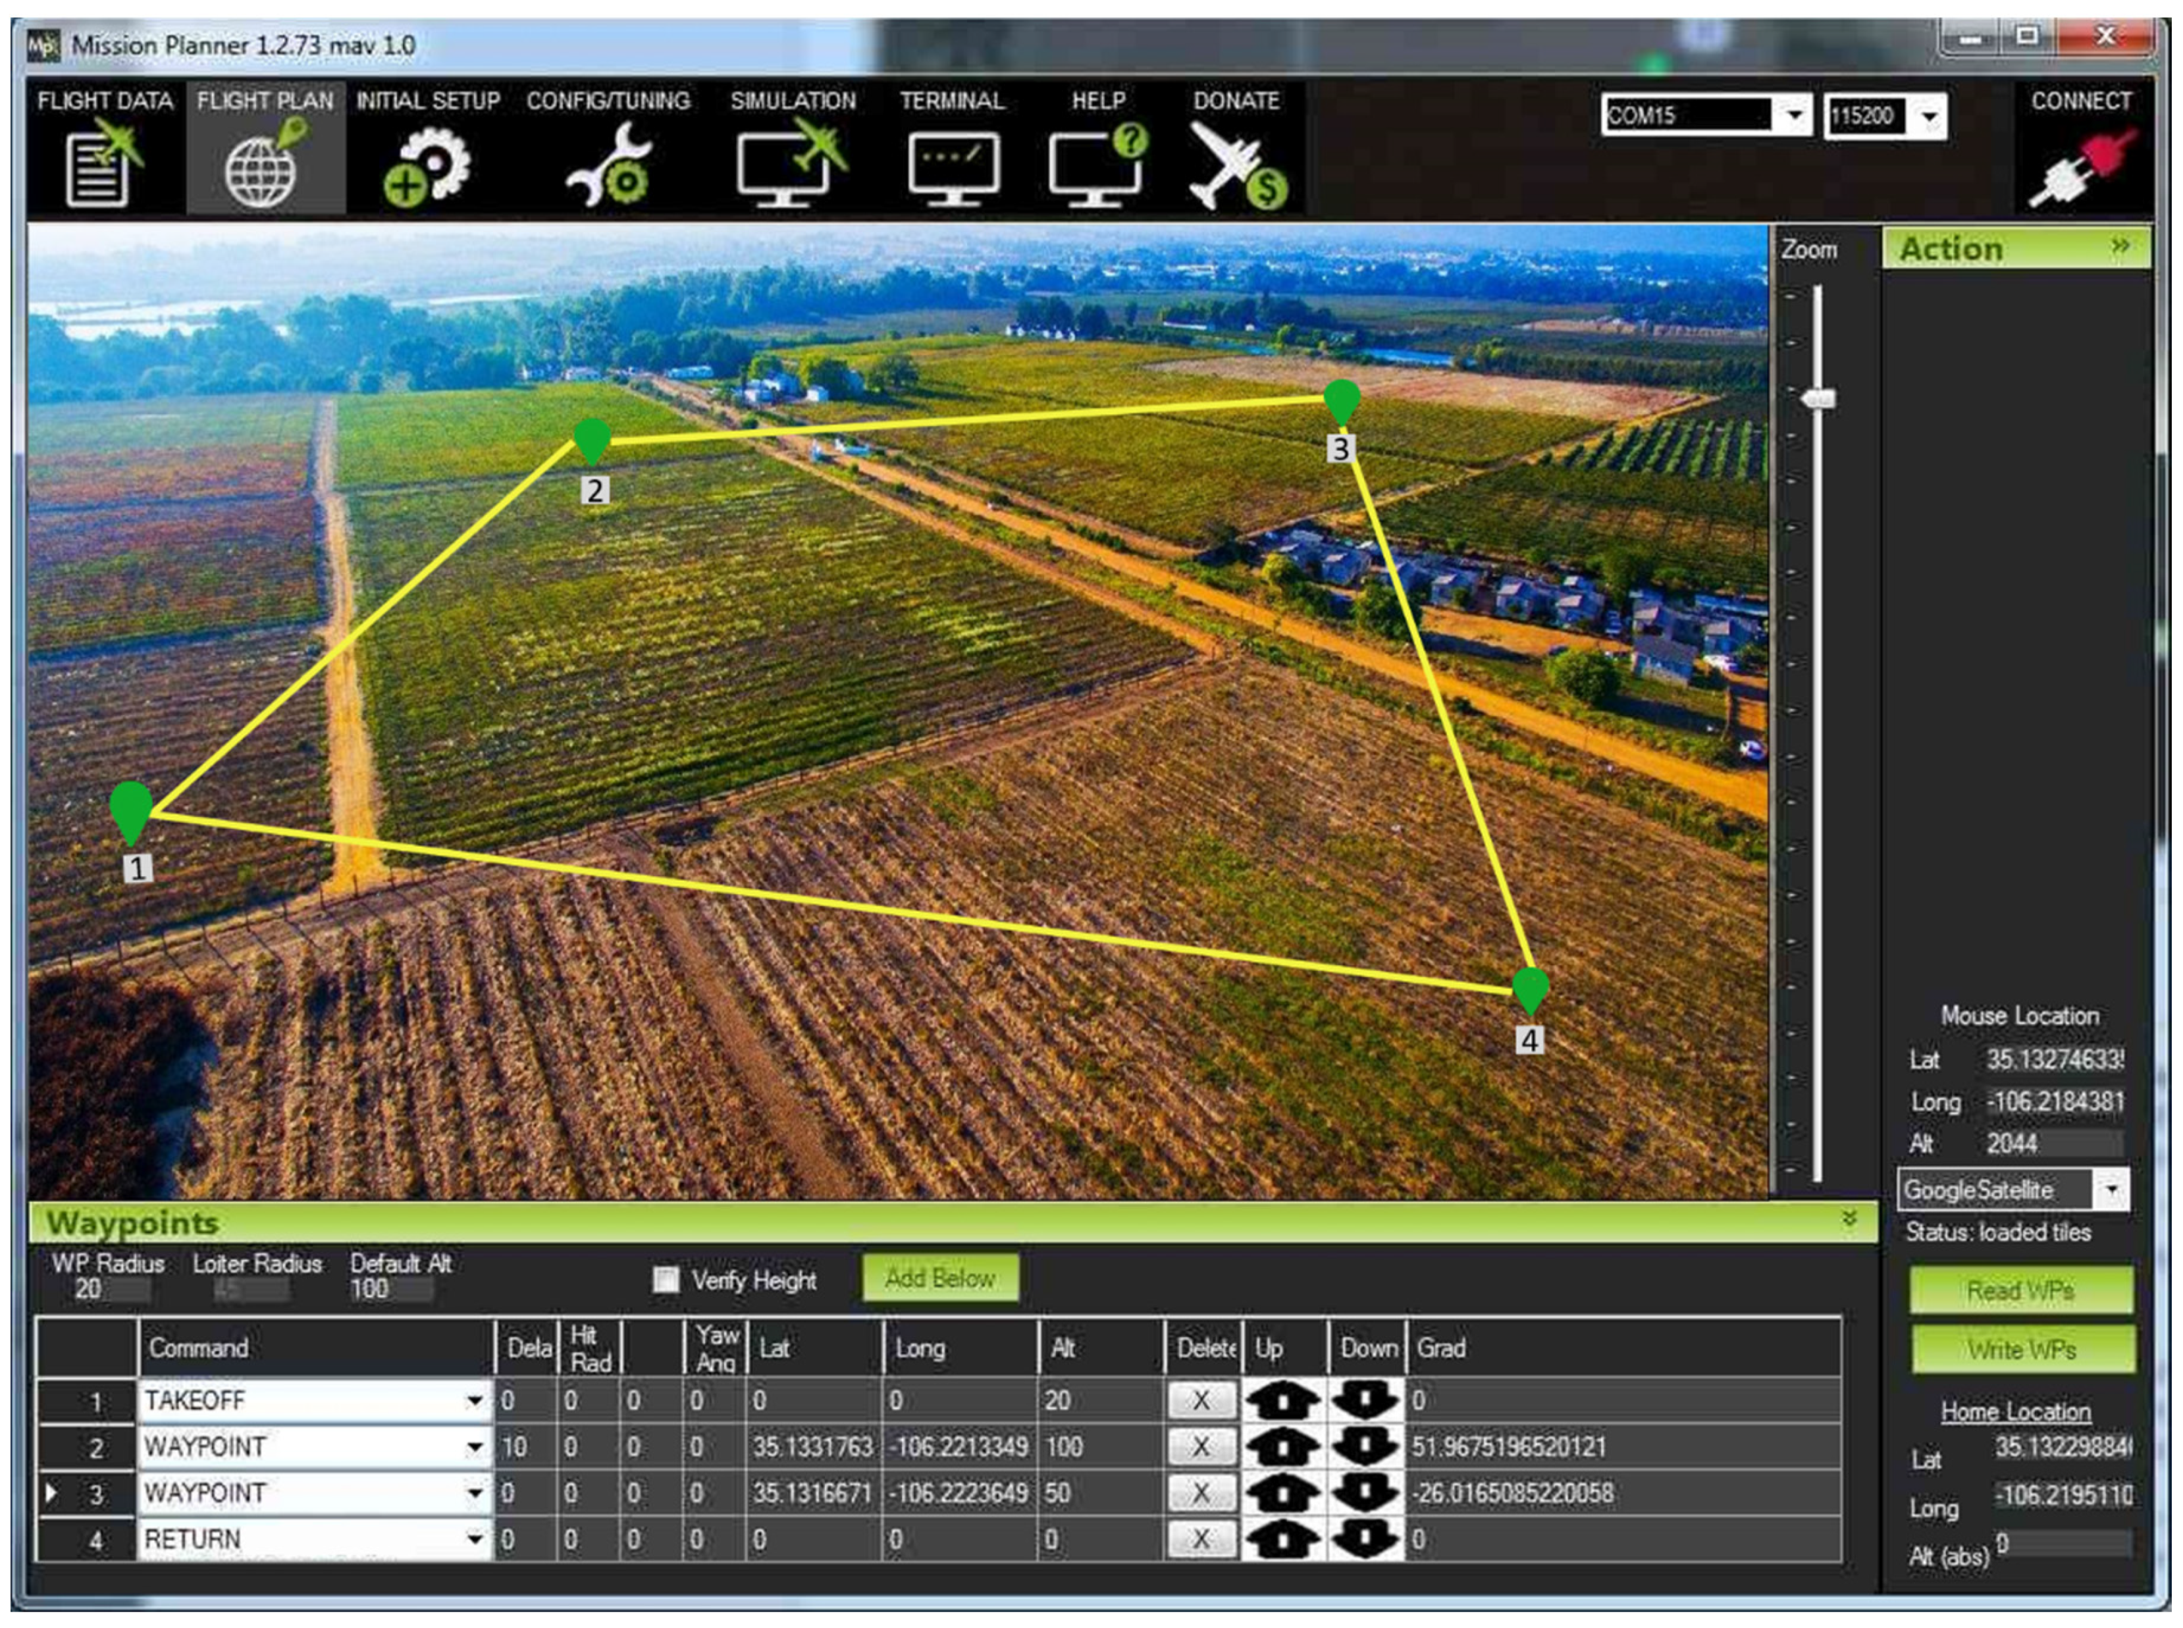Click the Write WPs button

pos(2021,1349)
